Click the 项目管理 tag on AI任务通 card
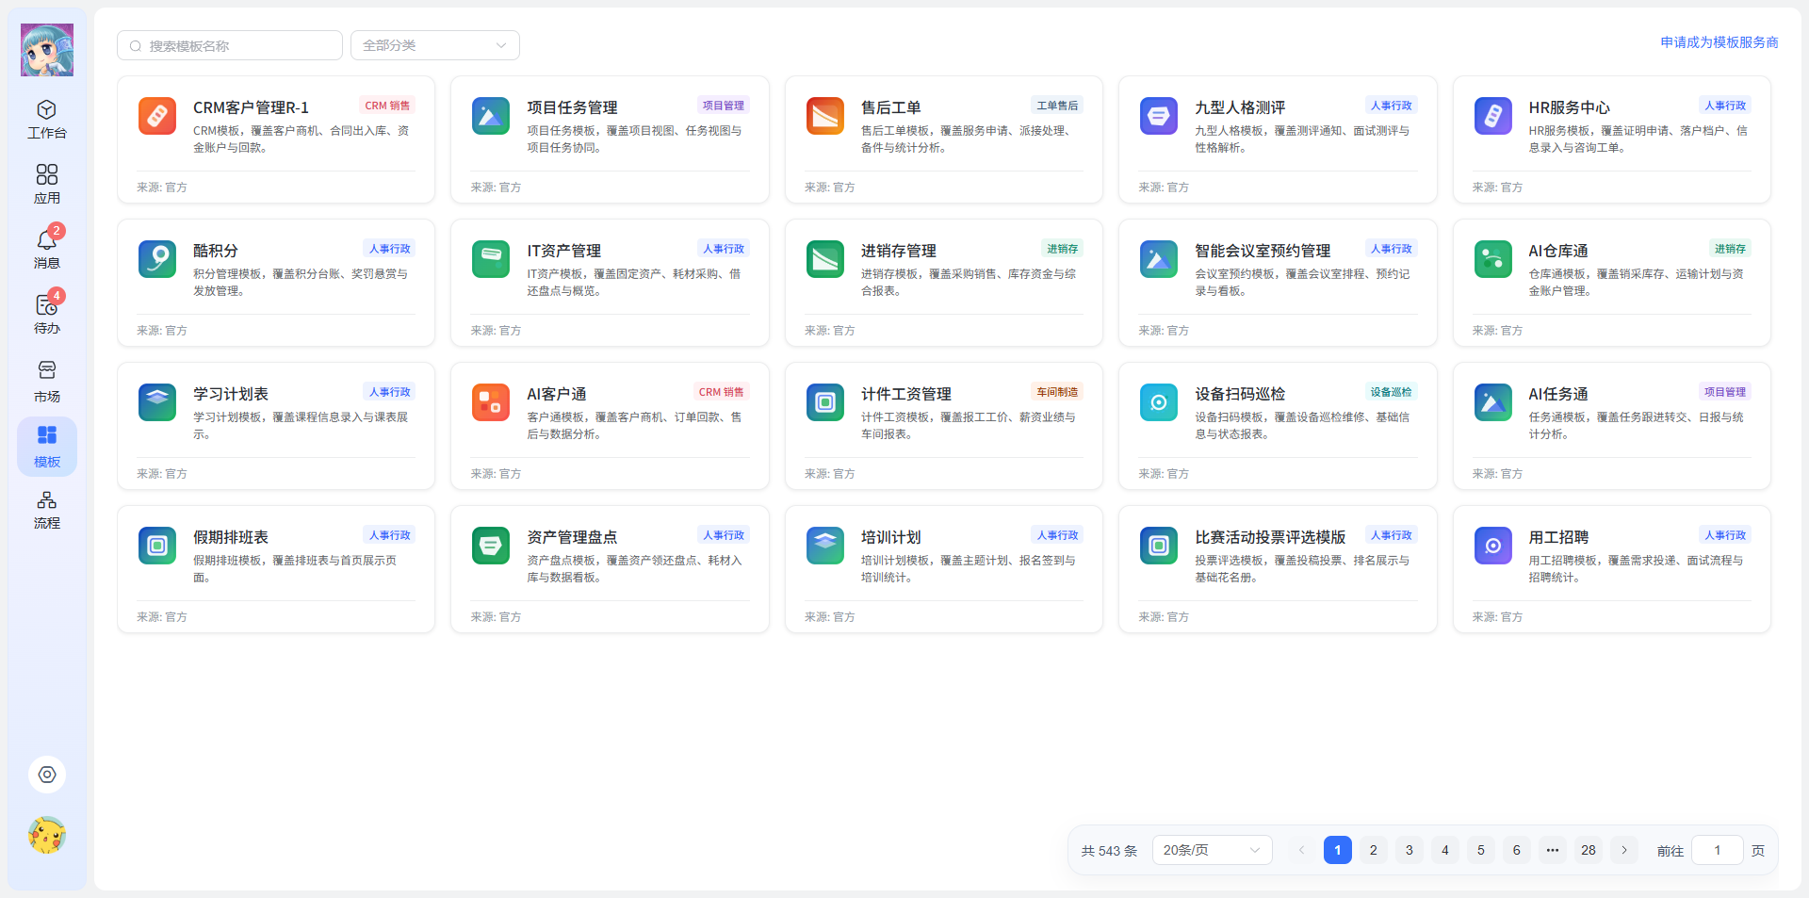Viewport: 1809px width, 898px height. coord(1725,392)
